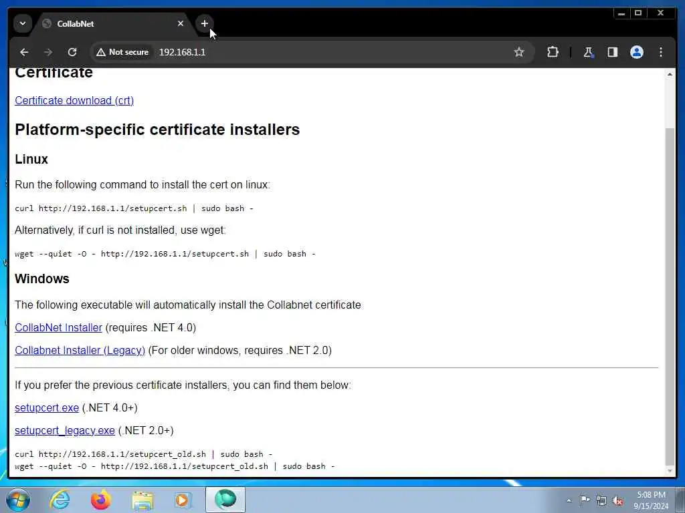The image size is (685, 513).
Task: Open a new browser tab
Action: coord(205,23)
